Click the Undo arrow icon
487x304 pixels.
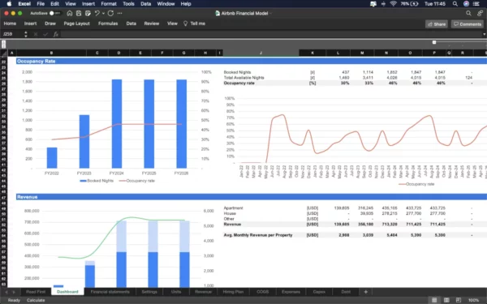[x=97, y=13]
